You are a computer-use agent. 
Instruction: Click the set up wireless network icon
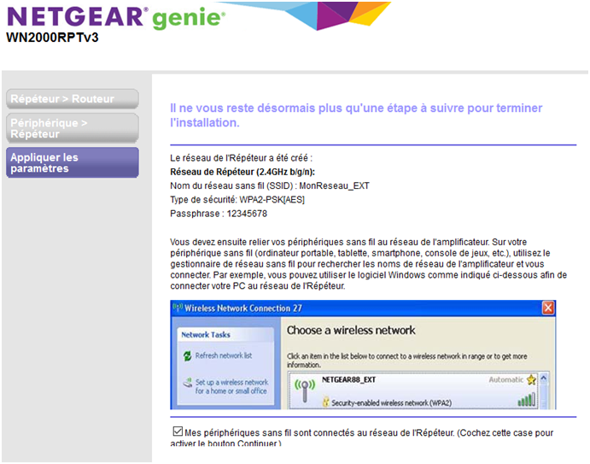pos(187,383)
